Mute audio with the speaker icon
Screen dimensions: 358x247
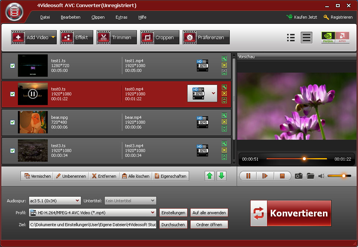pos(321,176)
